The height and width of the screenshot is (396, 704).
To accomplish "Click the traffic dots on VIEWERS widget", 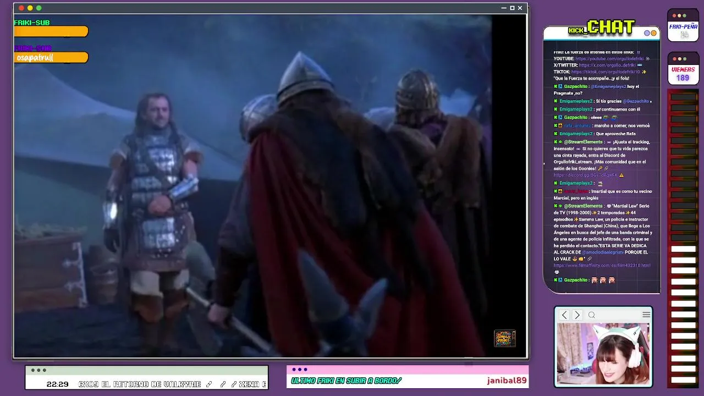I will 679,59.
